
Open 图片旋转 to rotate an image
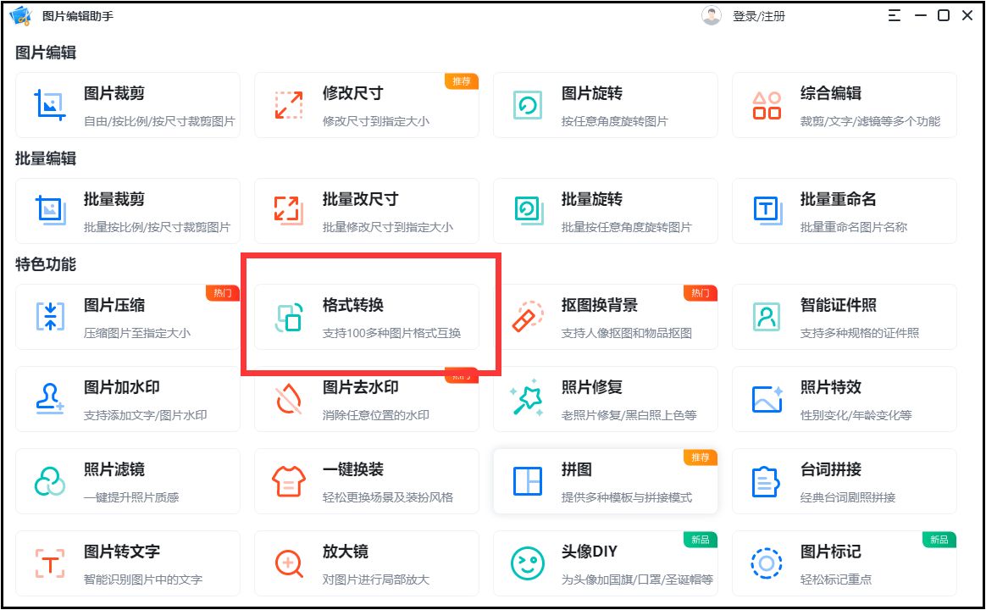click(606, 105)
